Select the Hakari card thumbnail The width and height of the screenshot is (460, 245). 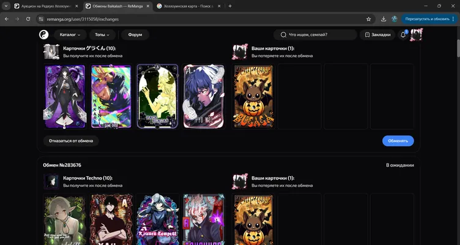[111, 96]
